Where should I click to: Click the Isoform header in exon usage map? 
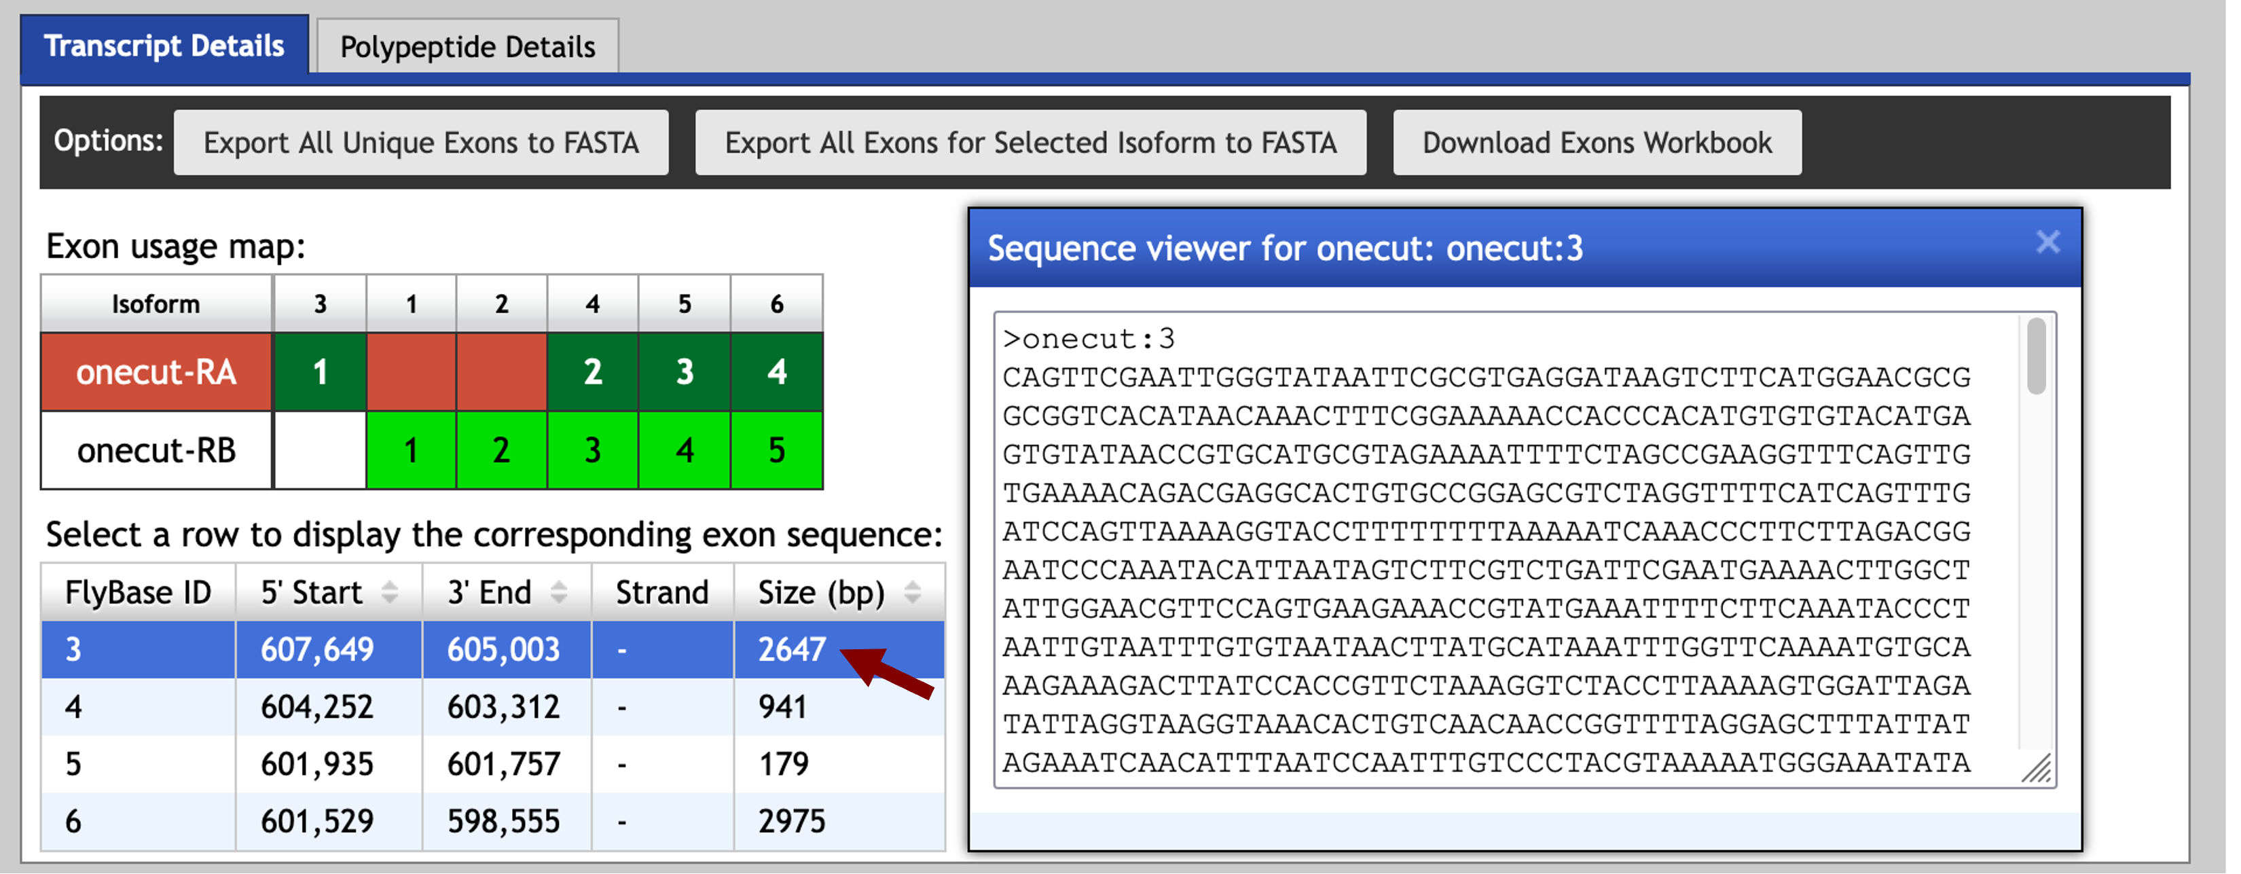(157, 304)
